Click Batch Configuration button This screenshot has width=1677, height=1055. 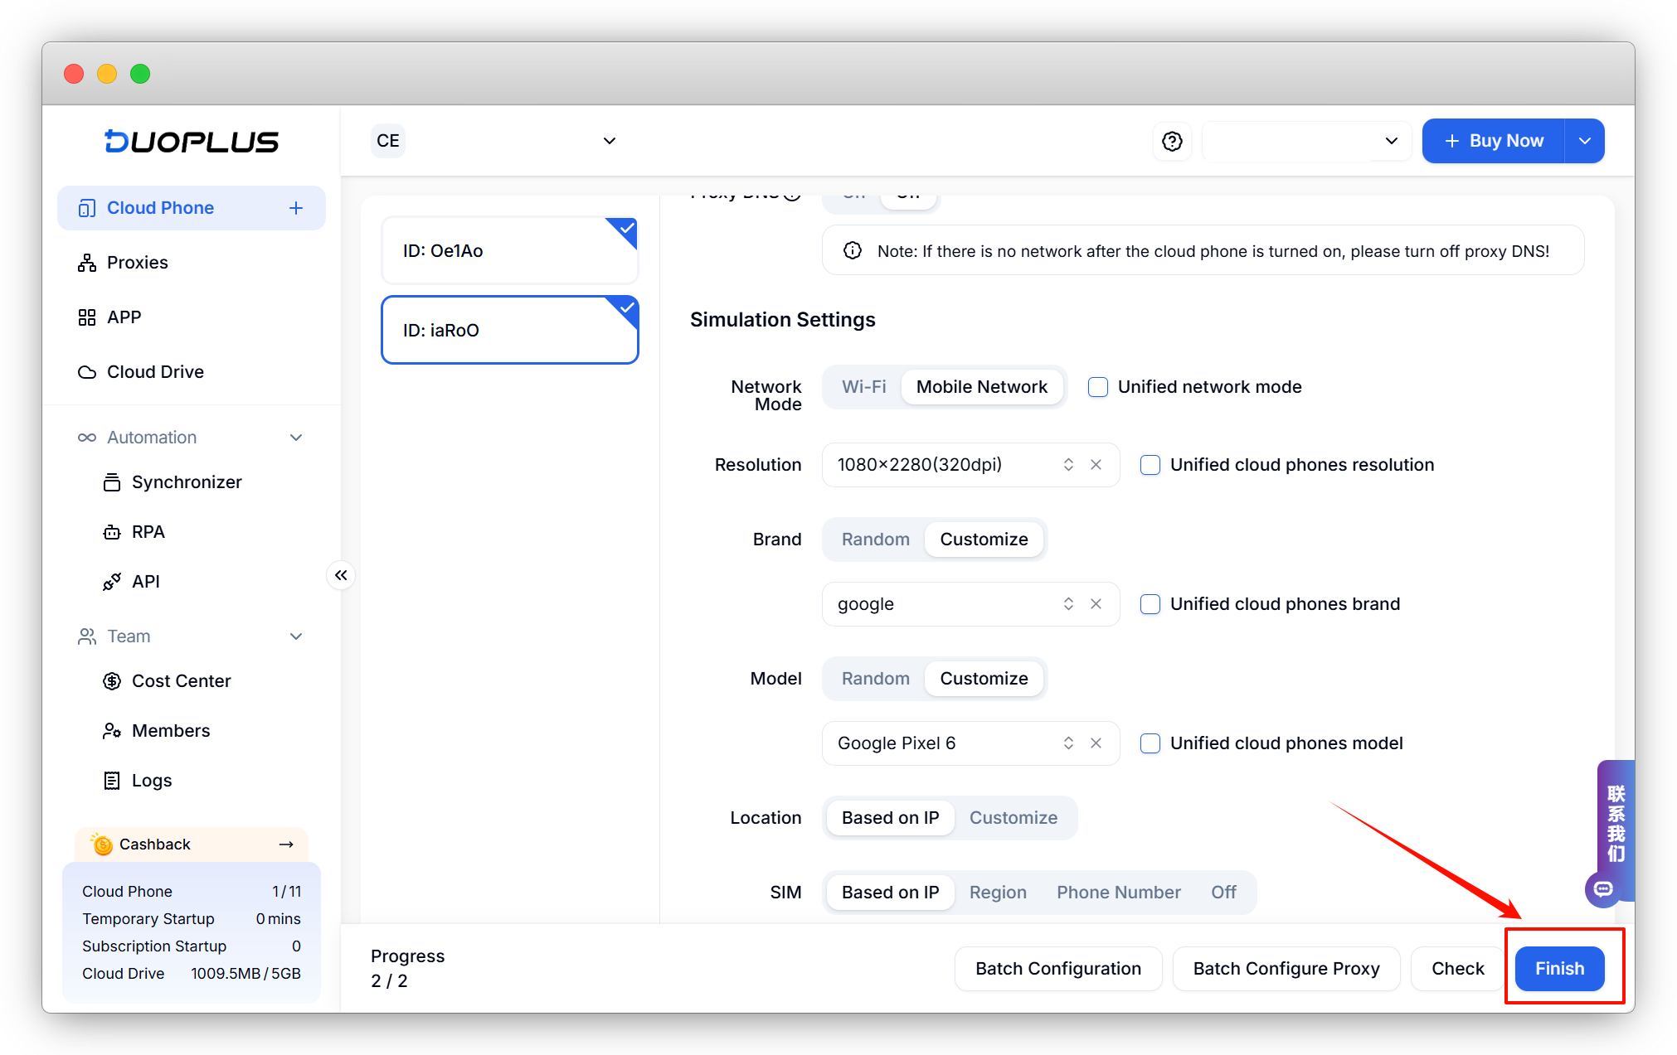1058,969
